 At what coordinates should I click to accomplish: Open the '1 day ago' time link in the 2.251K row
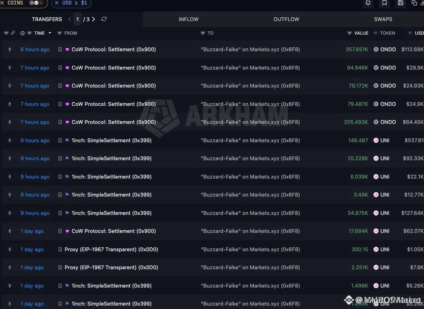click(32, 267)
